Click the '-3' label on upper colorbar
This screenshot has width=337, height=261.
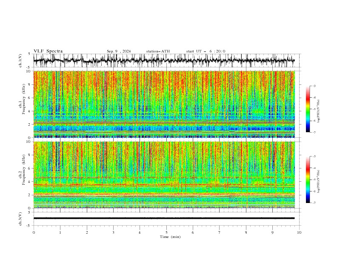tap(314, 86)
